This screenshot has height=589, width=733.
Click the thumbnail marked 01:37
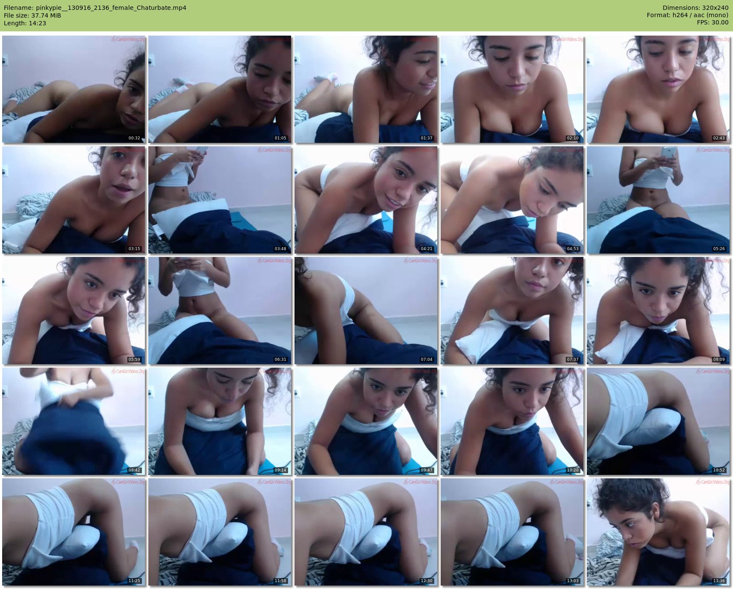click(x=366, y=89)
